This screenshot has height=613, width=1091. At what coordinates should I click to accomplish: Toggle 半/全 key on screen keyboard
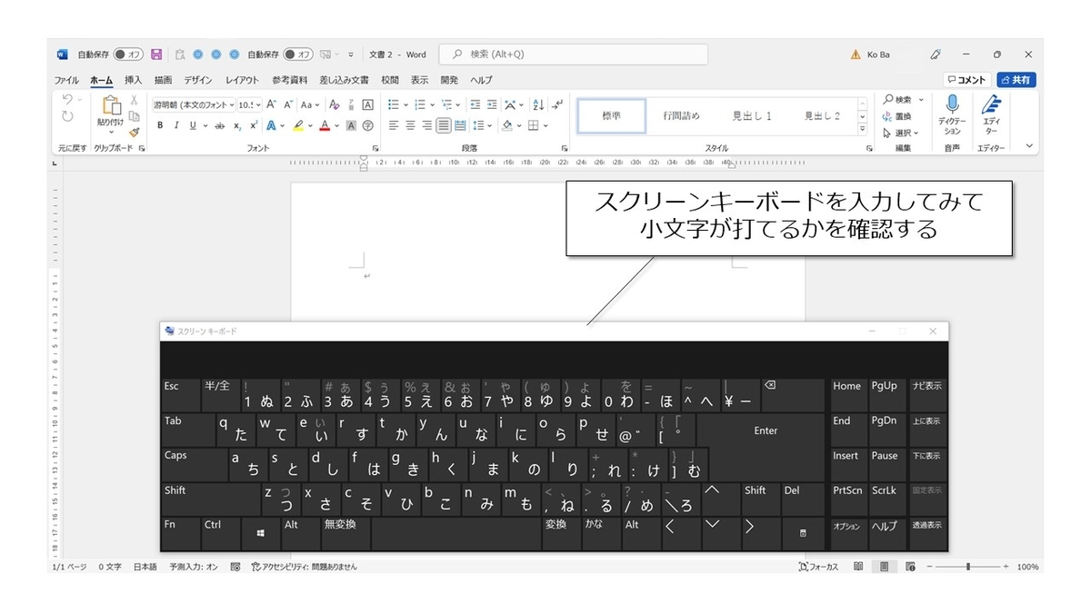219,395
